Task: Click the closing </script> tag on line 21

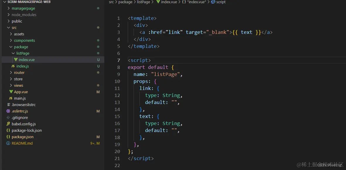Action: 141,158
